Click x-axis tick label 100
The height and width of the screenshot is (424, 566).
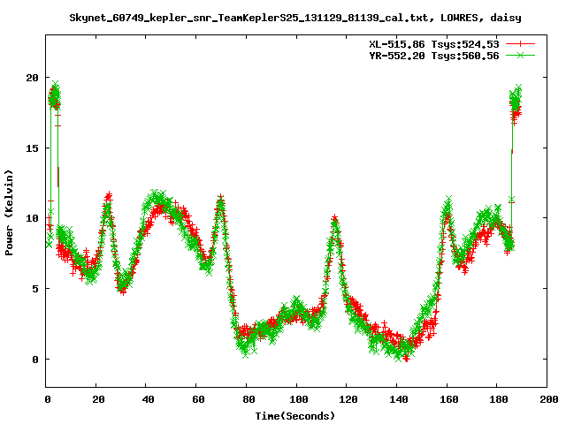[x=299, y=399]
